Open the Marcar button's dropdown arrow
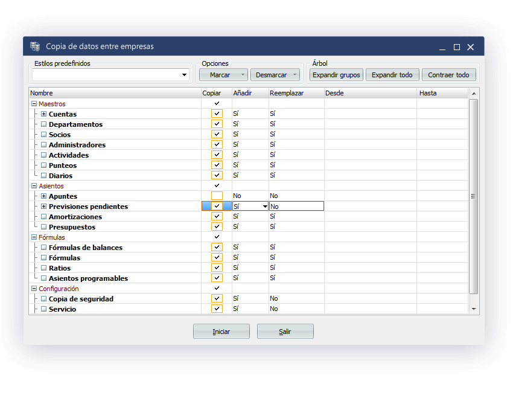This screenshot has width=513, height=401. 243,75
